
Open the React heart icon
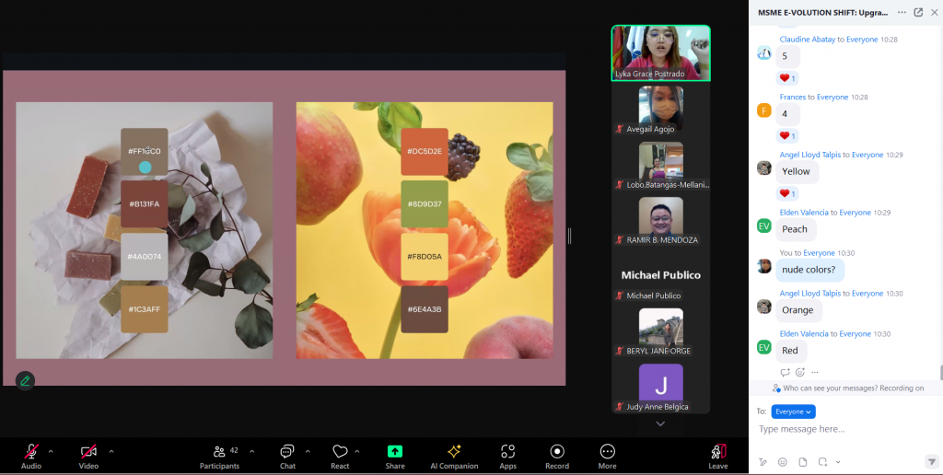pos(340,452)
